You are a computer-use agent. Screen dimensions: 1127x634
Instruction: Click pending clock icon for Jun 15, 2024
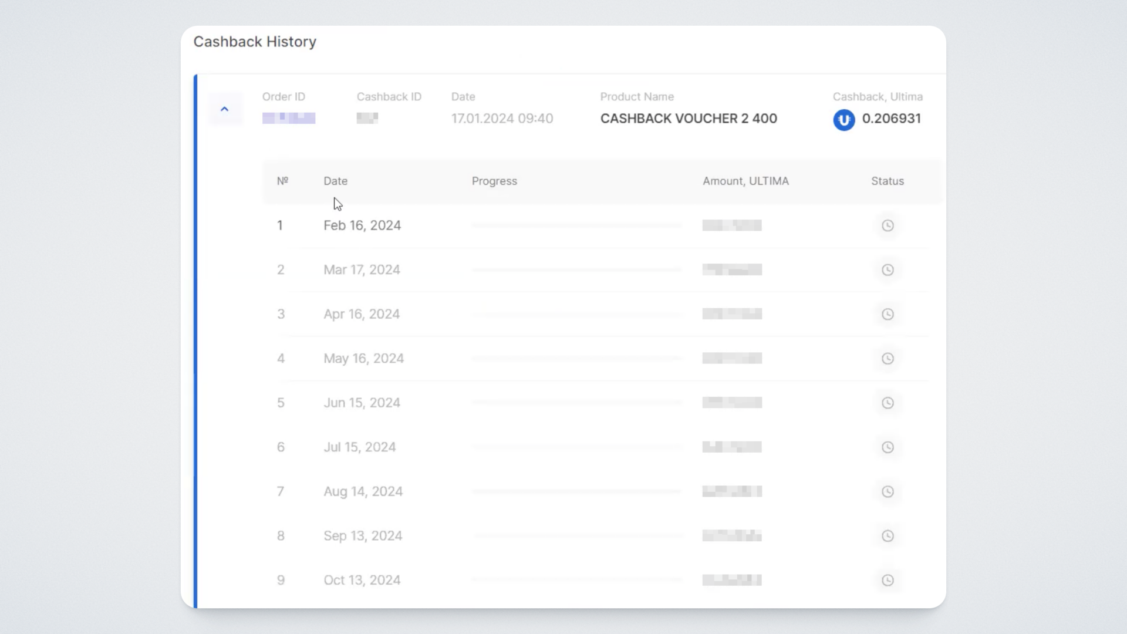click(x=888, y=403)
